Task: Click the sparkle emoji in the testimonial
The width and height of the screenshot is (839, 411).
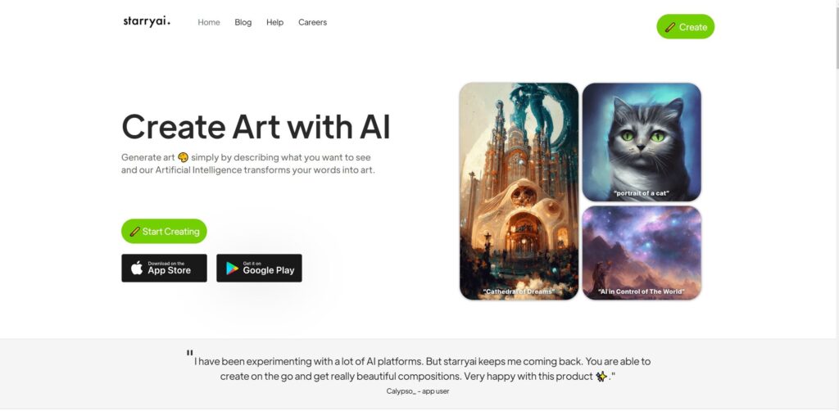Action: [x=601, y=377]
